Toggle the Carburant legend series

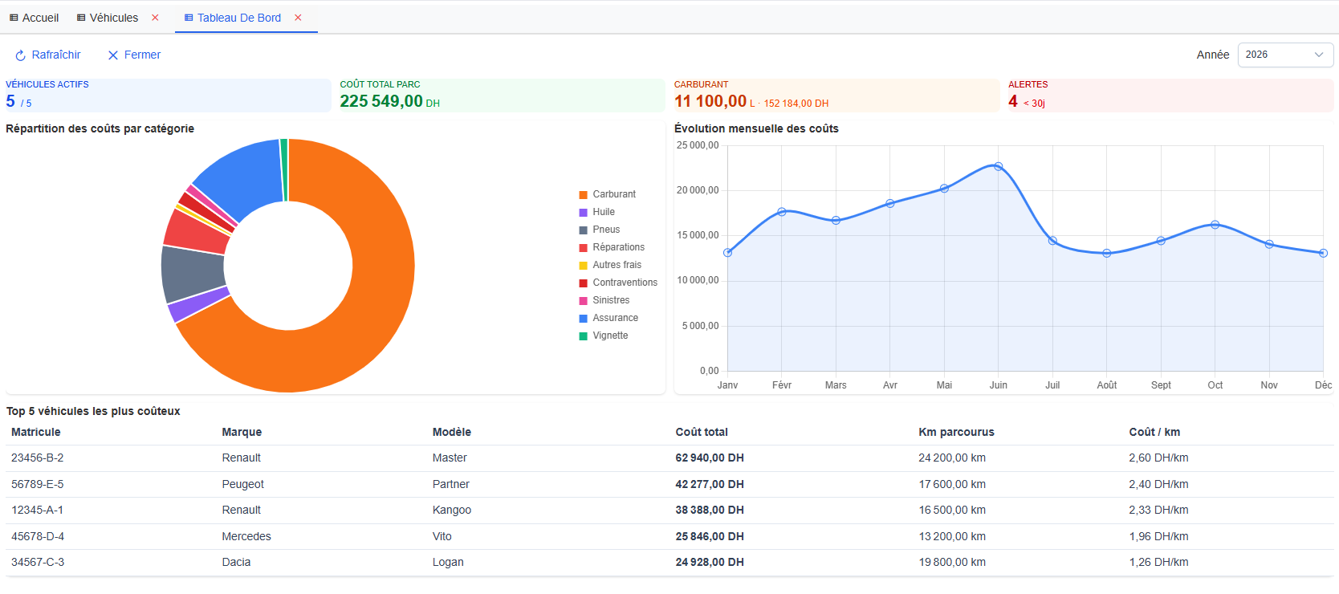[x=613, y=194]
